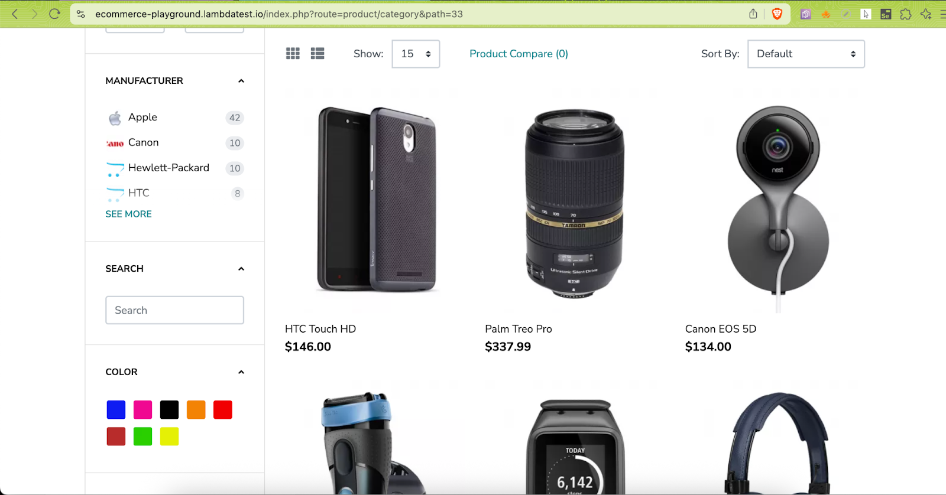Click the $134.00 price

pyautogui.click(x=708, y=347)
